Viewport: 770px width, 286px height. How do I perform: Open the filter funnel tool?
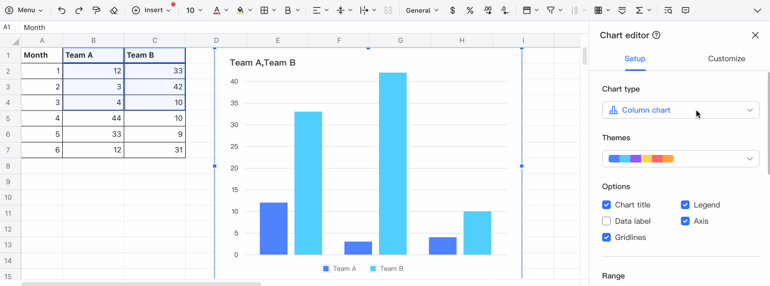click(x=550, y=10)
